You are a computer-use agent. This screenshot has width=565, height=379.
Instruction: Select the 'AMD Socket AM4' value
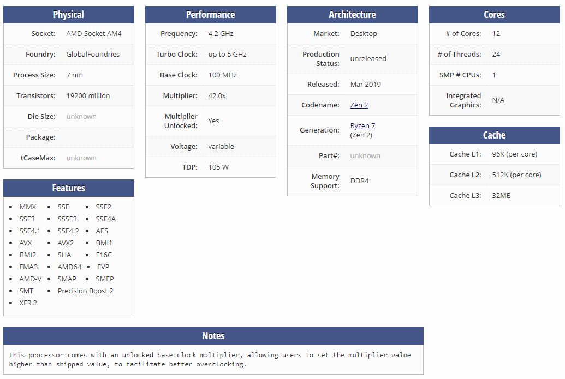(x=94, y=33)
